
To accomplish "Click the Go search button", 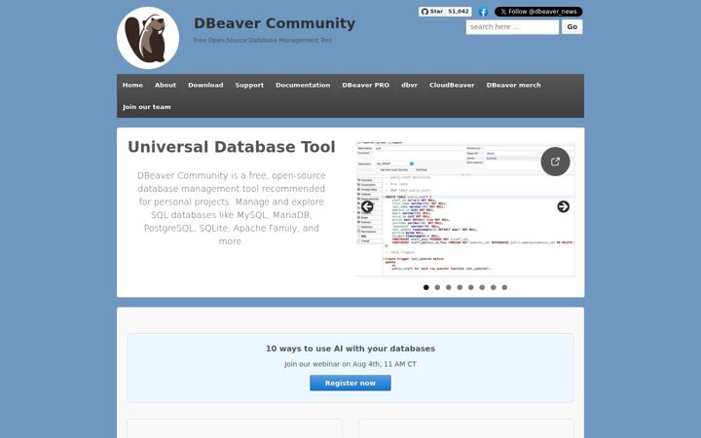I will [572, 27].
